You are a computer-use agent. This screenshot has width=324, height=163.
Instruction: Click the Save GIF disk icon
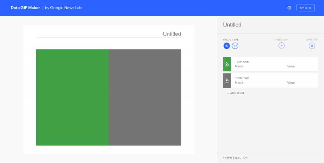[312, 46]
